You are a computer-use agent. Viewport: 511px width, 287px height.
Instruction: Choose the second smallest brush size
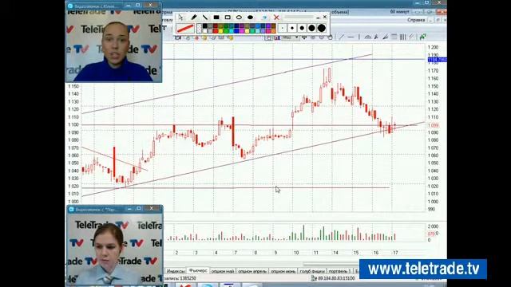292,28
